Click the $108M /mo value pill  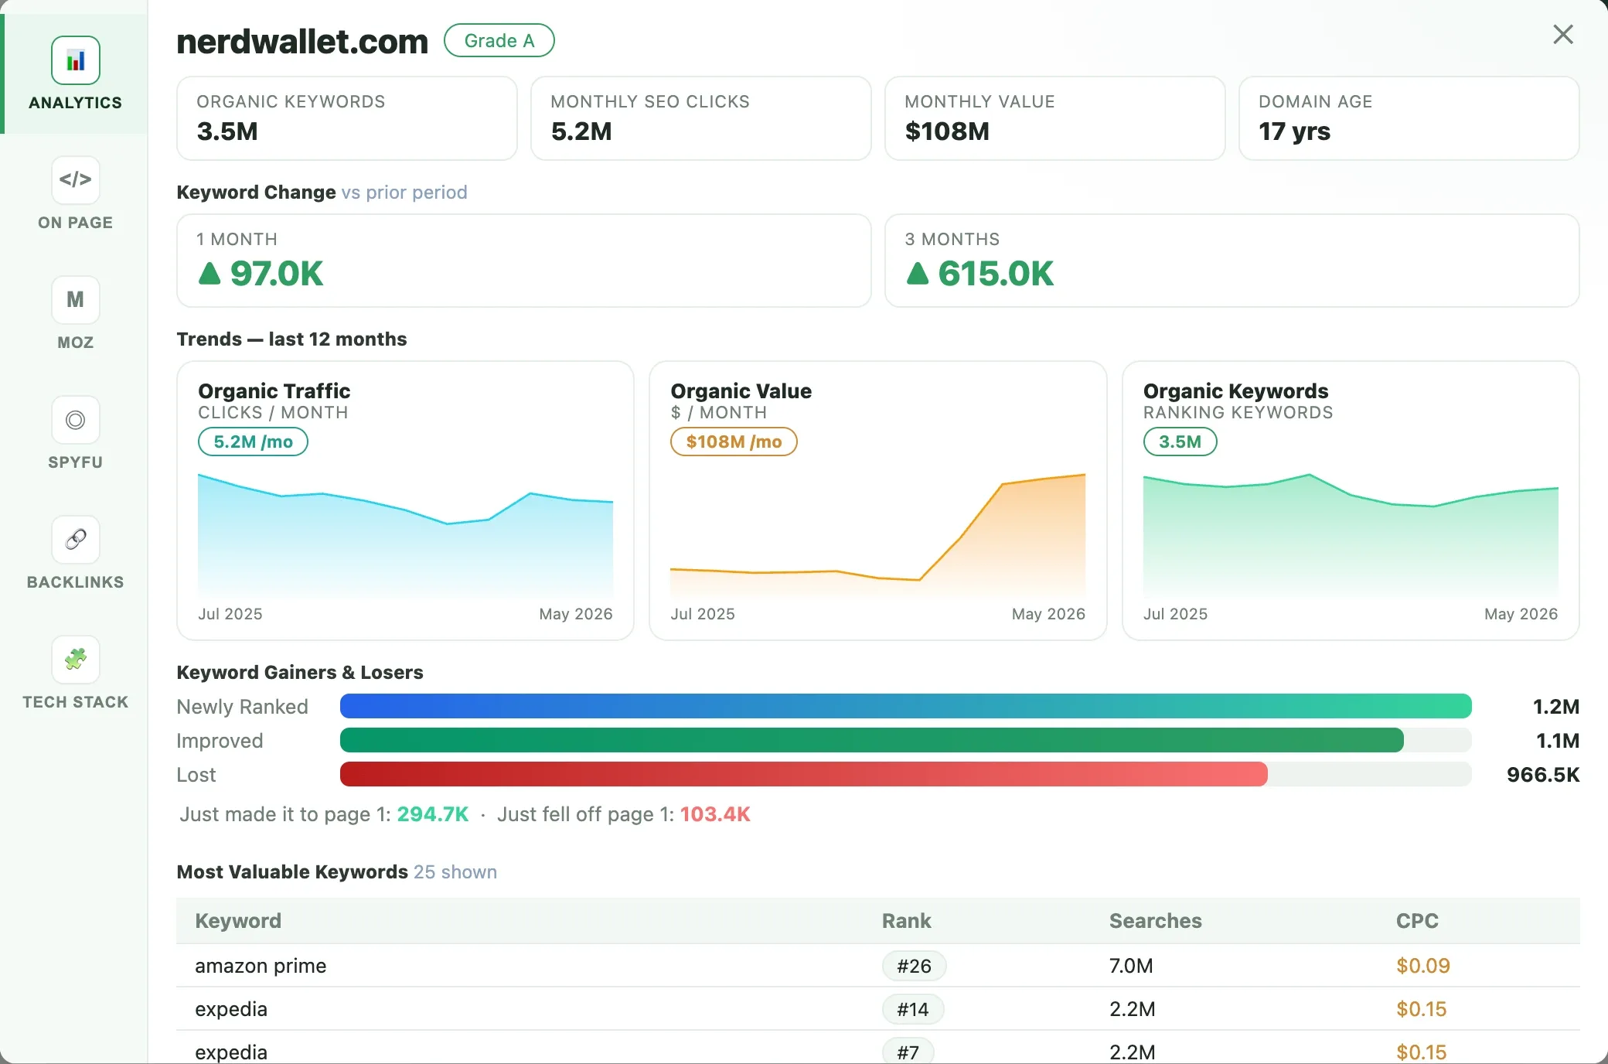734,442
